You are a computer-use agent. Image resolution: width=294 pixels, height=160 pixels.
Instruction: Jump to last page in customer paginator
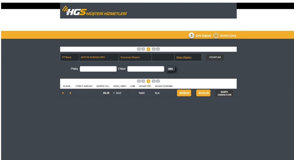[158, 49]
